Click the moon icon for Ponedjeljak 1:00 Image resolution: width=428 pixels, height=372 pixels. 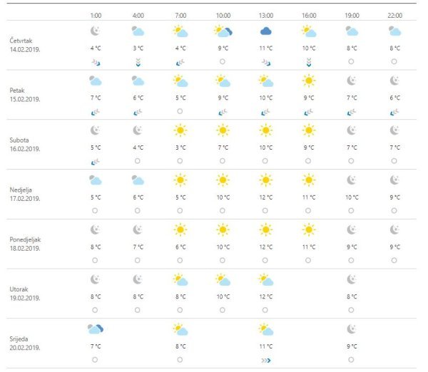point(95,229)
